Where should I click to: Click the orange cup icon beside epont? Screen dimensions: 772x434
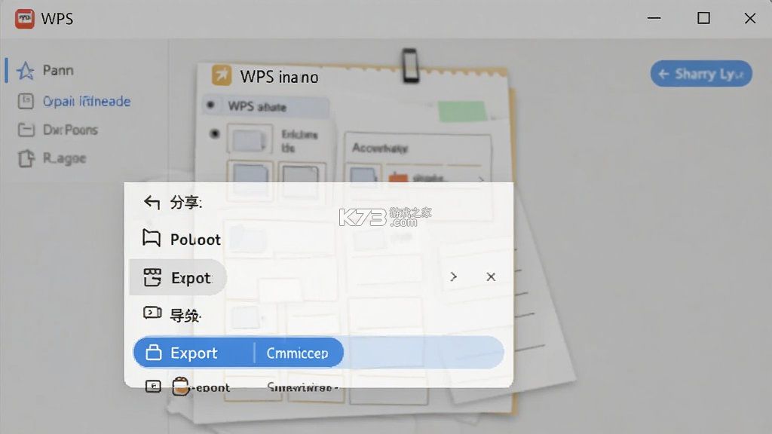pyautogui.click(x=181, y=387)
